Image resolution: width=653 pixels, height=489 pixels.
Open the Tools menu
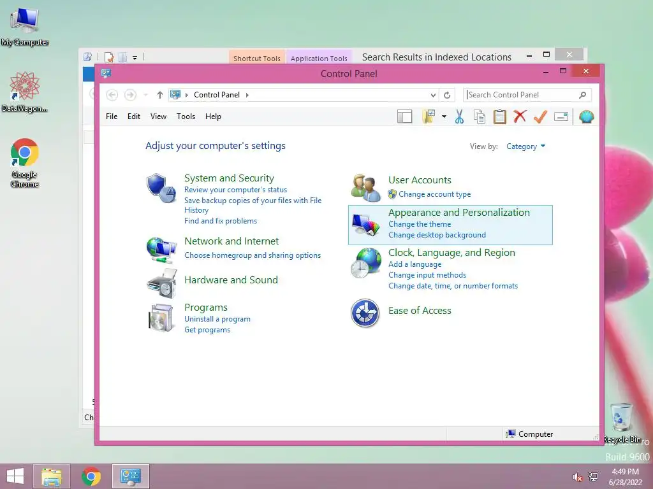pyautogui.click(x=186, y=117)
